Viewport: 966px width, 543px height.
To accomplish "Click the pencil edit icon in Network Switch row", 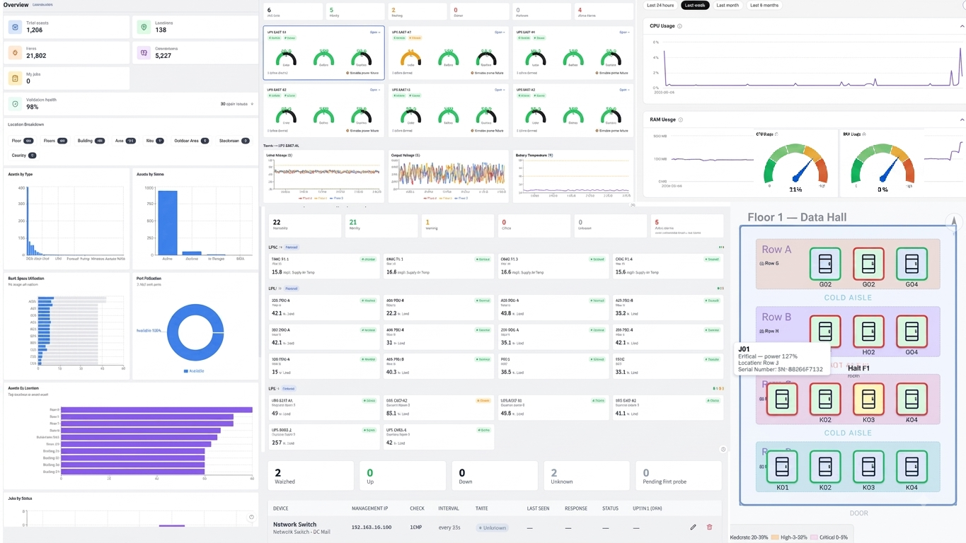I will tap(693, 527).
